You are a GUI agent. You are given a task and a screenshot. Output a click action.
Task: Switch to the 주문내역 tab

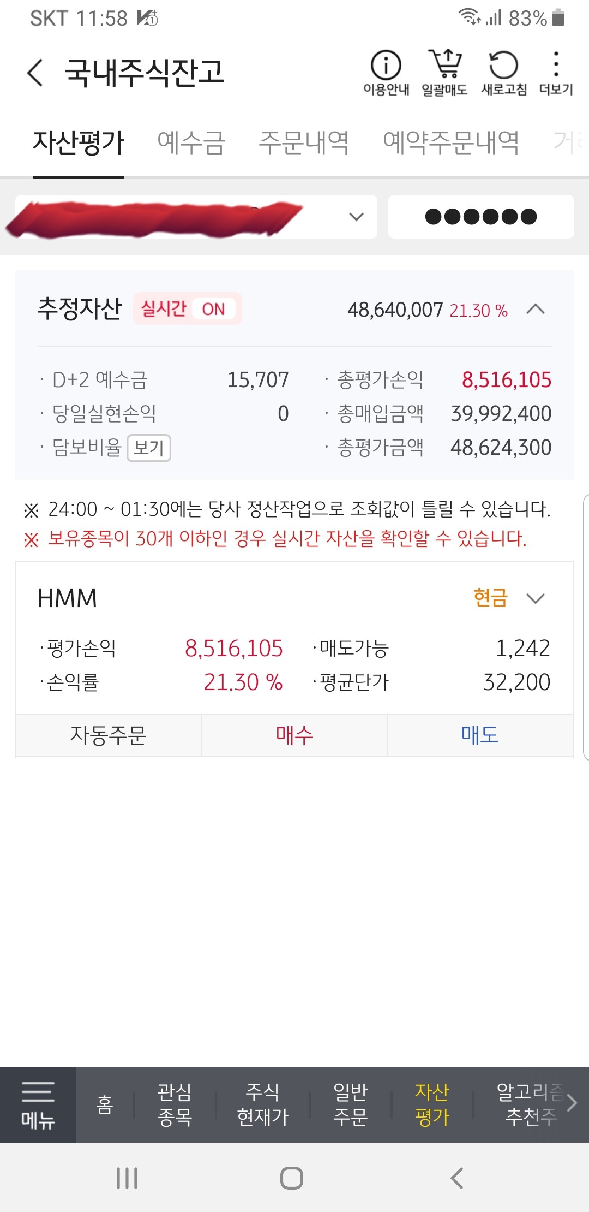click(x=304, y=143)
